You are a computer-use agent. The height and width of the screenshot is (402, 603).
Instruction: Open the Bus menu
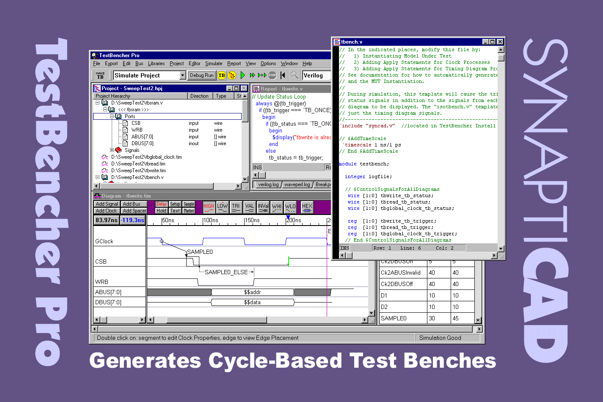[x=139, y=63]
